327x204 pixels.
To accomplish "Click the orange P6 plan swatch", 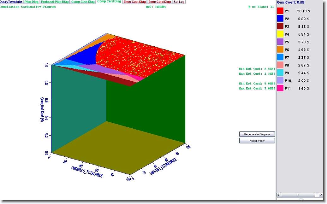I will pos(280,50).
